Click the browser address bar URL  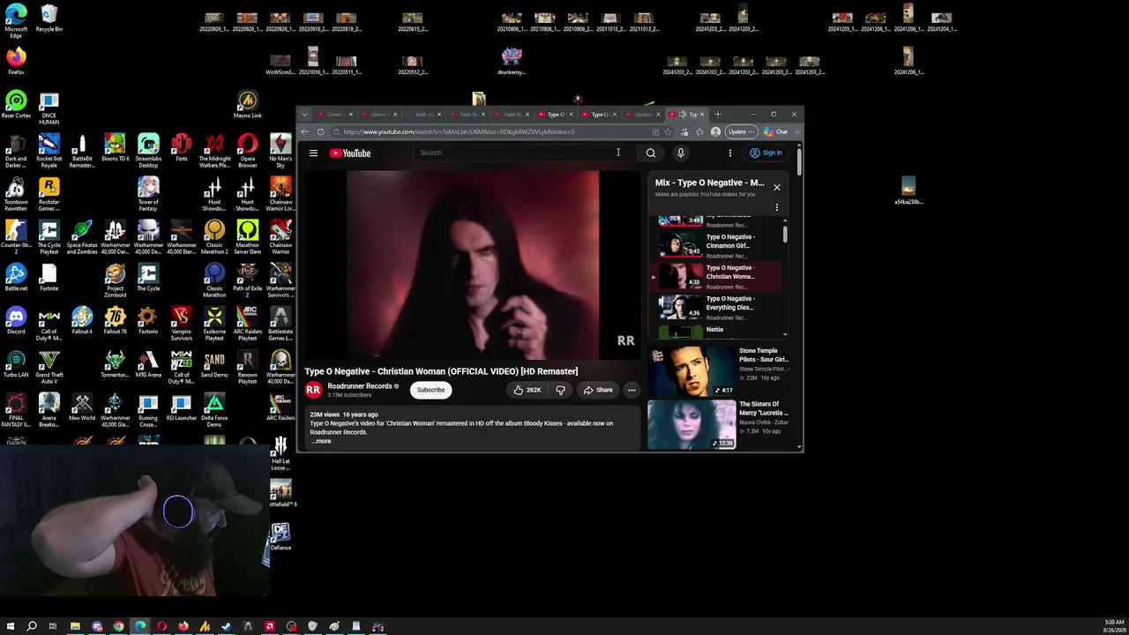click(459, 132)
